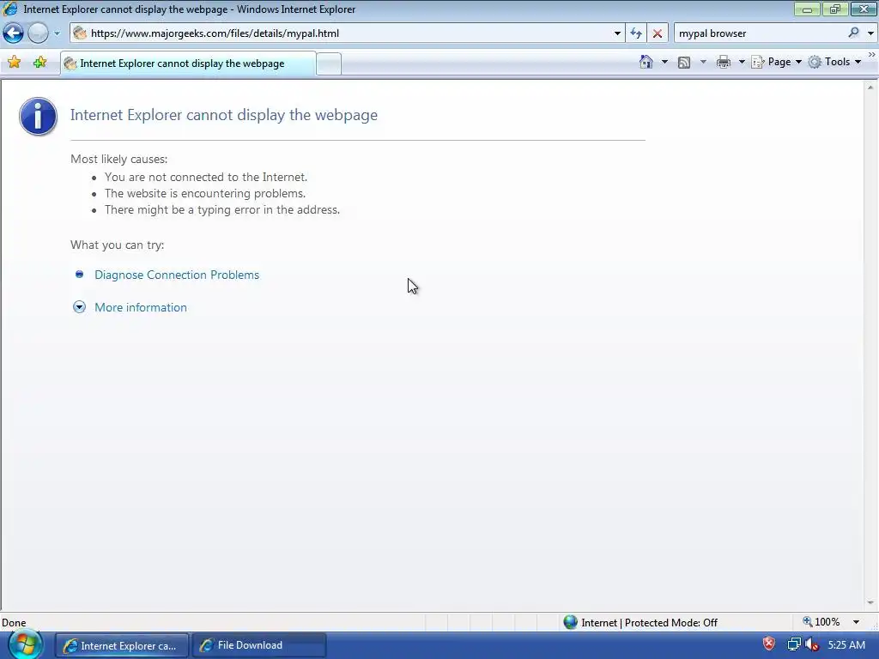Image resolution: width=879 pixels, height=659 pixels.
Task: Click the volume speaker tray icon
Action: tap(811, 644)
